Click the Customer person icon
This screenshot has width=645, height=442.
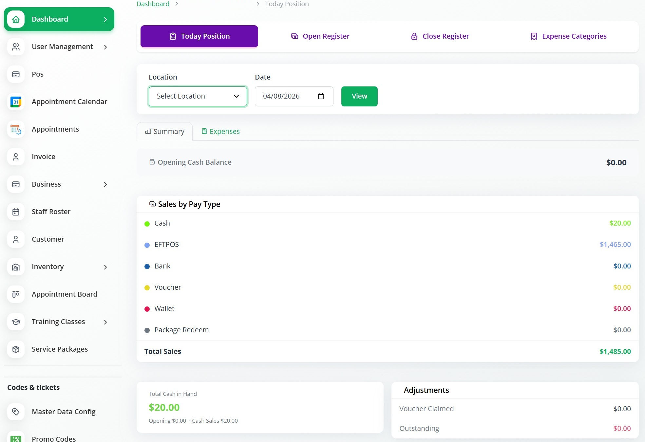coord(16,239)
